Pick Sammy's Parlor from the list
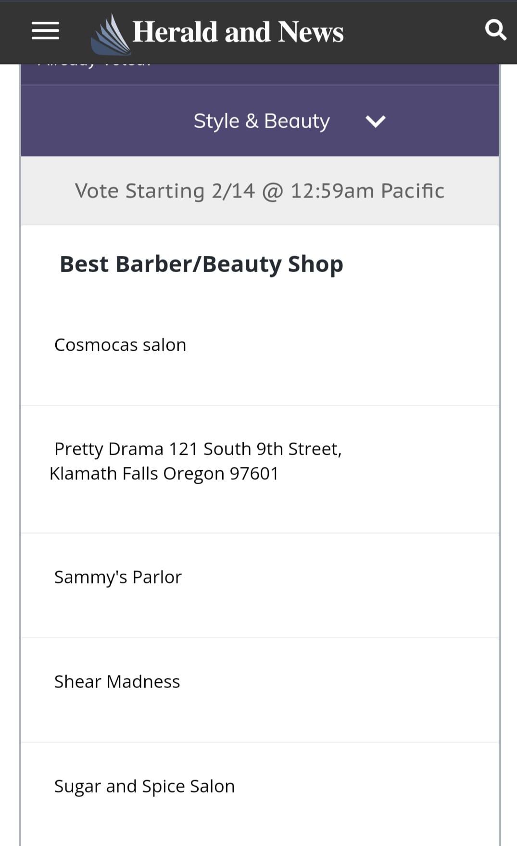This screenshot has width=517, height=846. pos(118,577)
